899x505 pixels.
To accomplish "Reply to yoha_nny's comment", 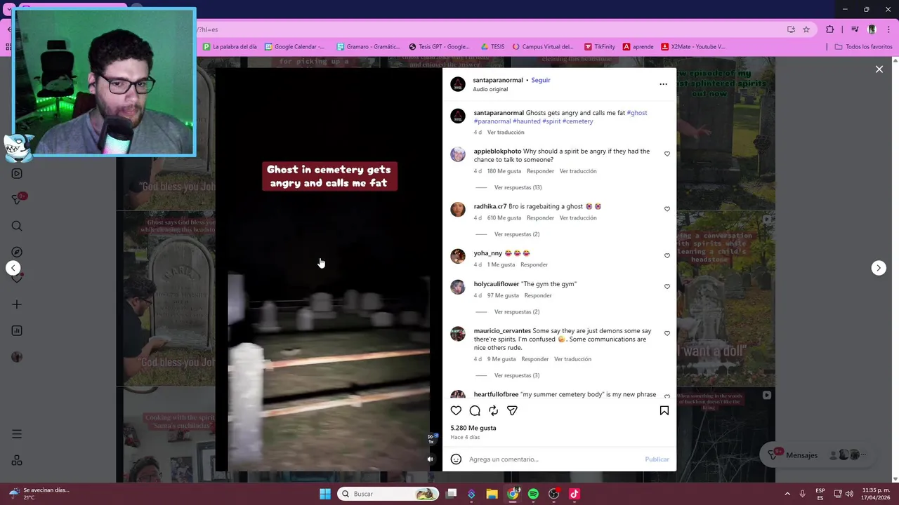I will [534, 265].
